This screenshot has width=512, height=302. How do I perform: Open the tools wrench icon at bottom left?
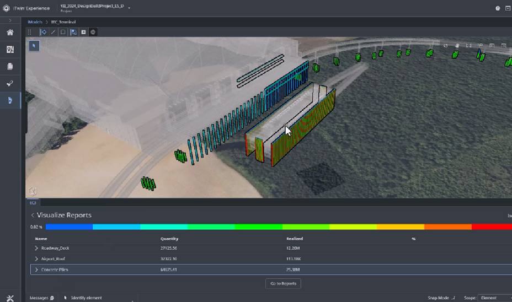10,298
